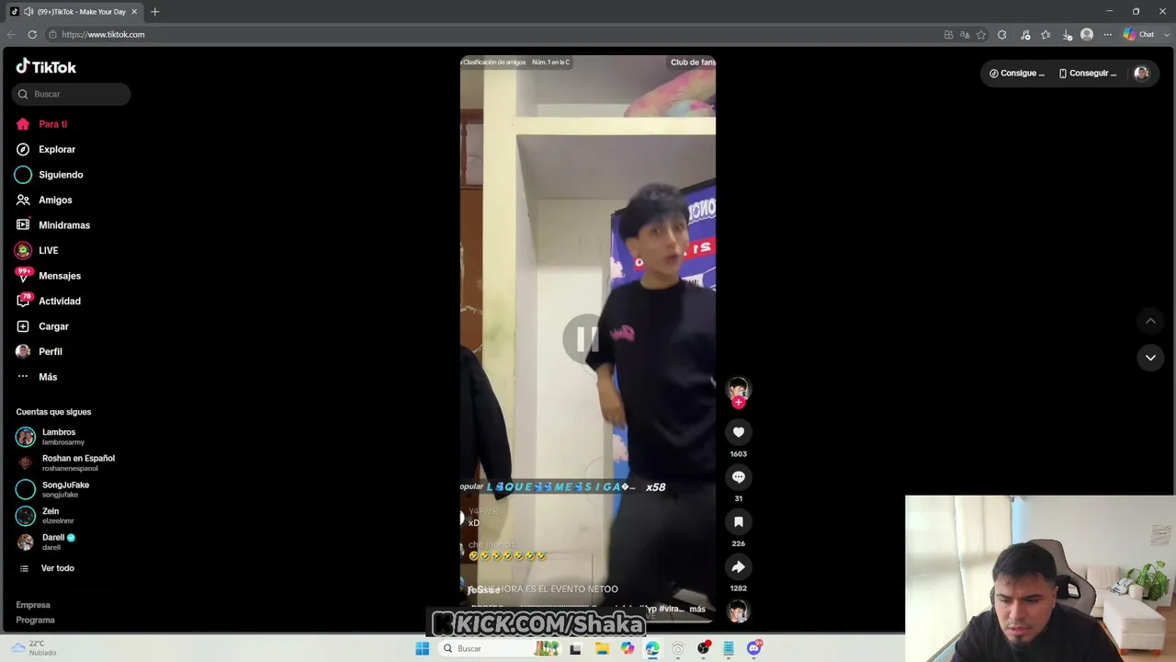Mute the TikTok tab audio
The image size is (1176, 662).
point(28,12)
